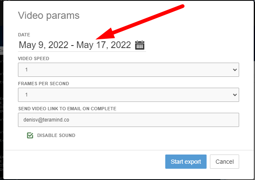Open the Frames Per Second combo box
The height and width of the screenshot is (180, 255).
click(x=128, y=95)
